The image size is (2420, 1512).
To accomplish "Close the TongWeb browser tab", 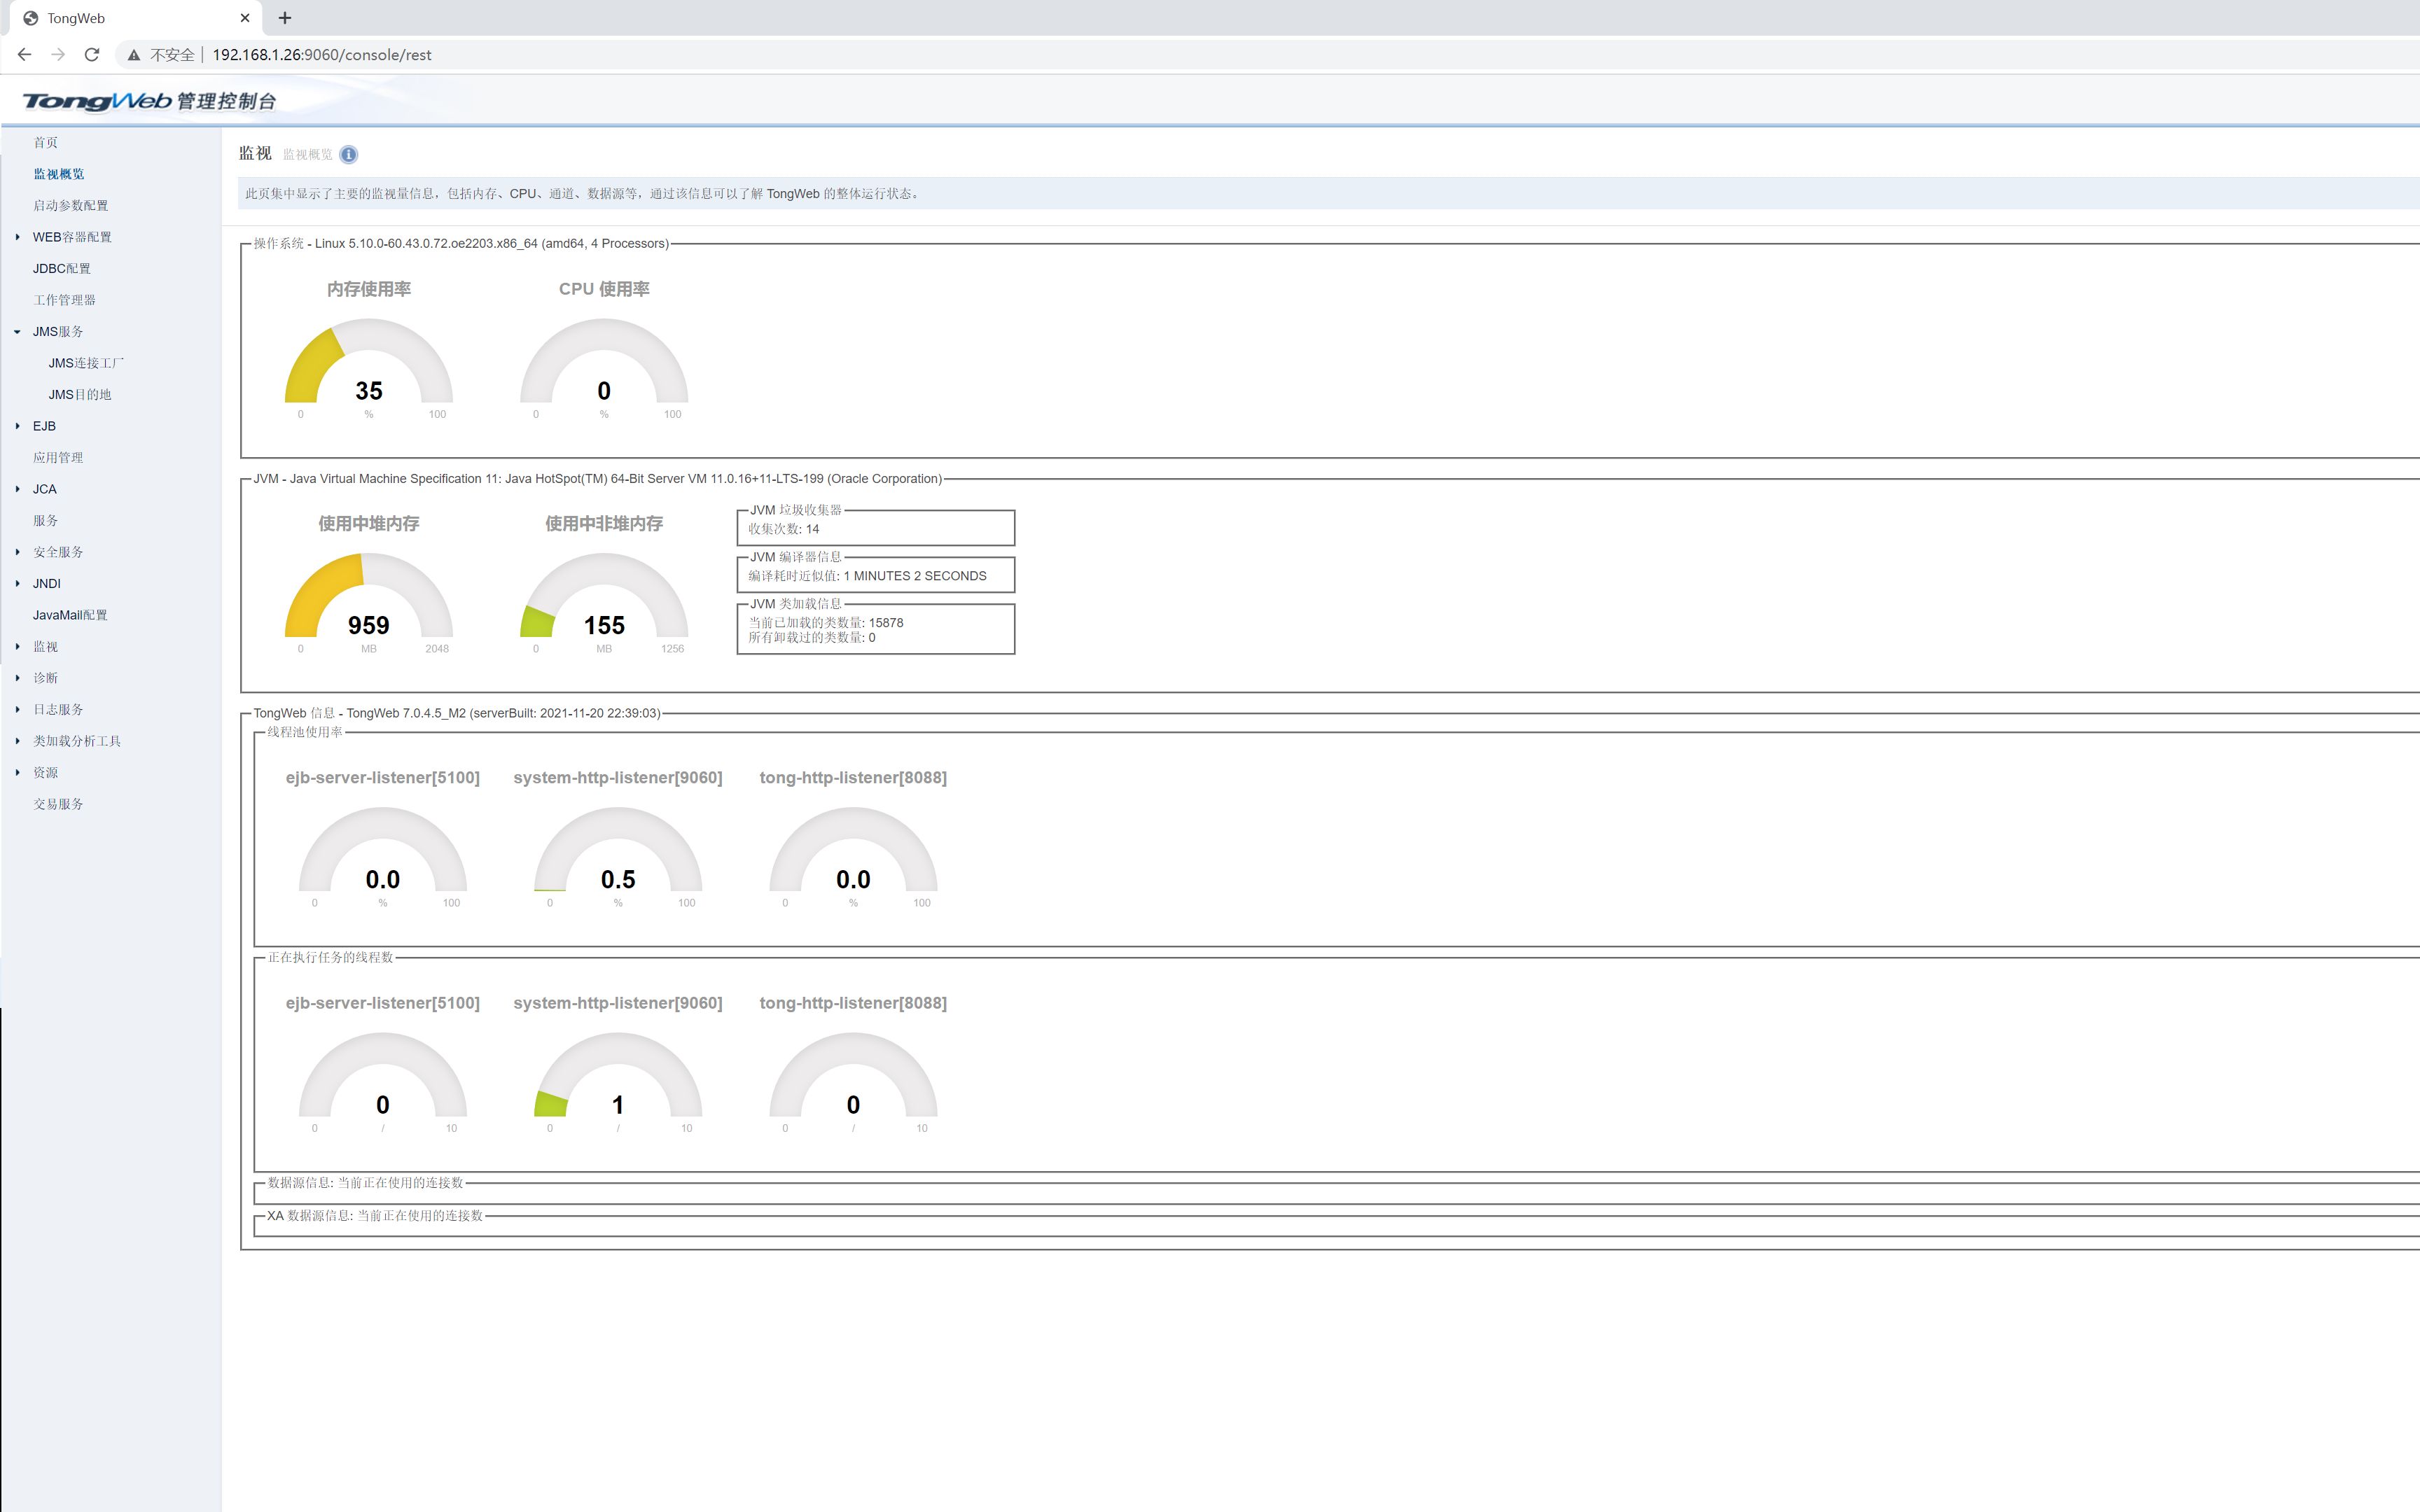I will (245, 18).
